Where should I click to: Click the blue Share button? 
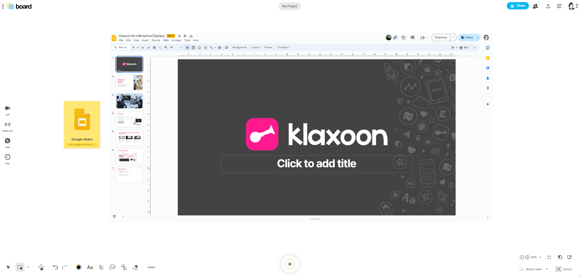[517, 6]
